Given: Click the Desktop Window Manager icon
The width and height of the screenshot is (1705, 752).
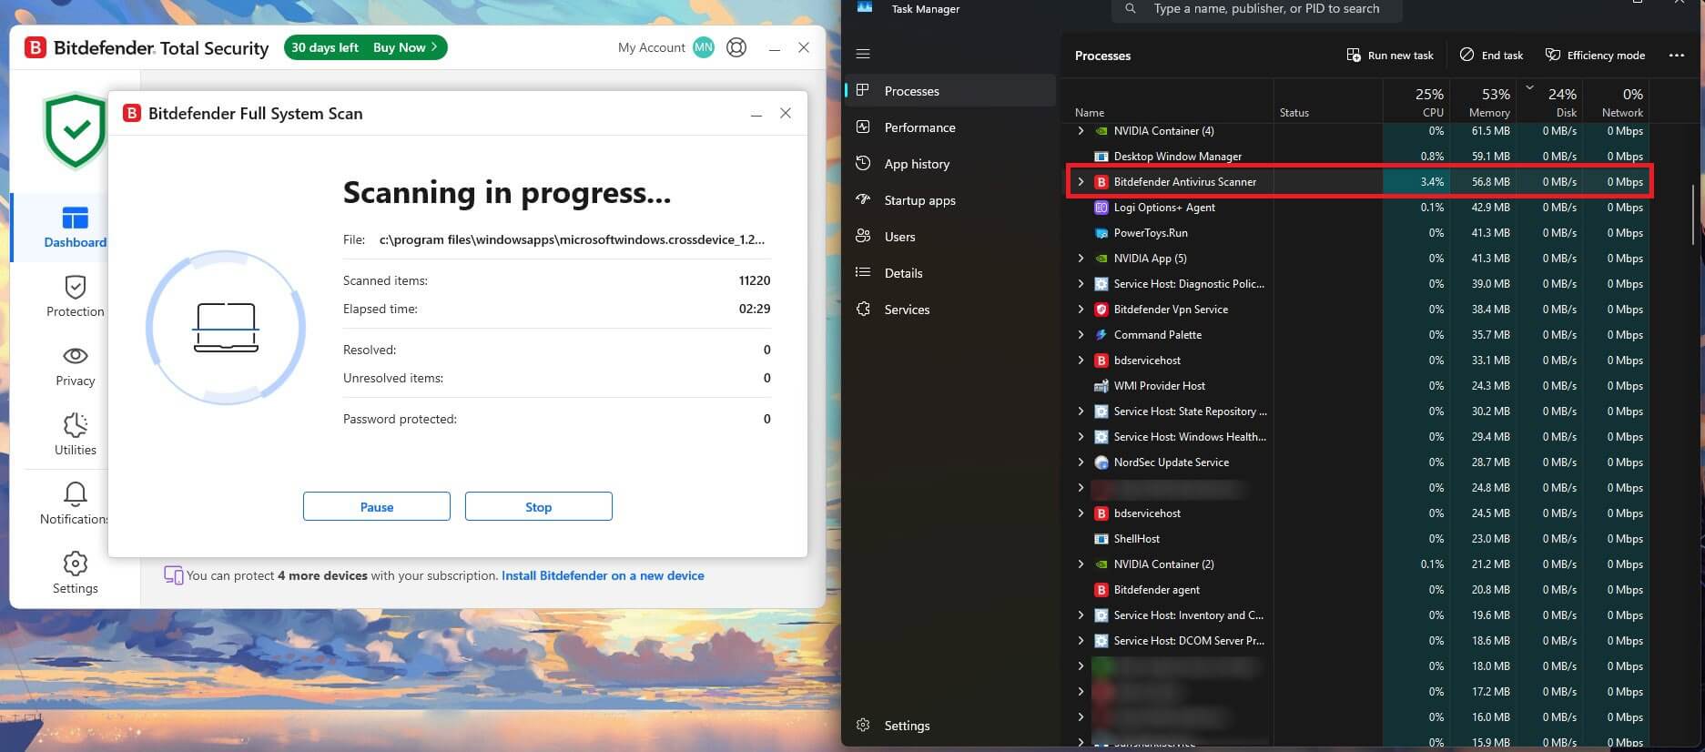Looking at the screenshot, I should [x=1101, y=157].
